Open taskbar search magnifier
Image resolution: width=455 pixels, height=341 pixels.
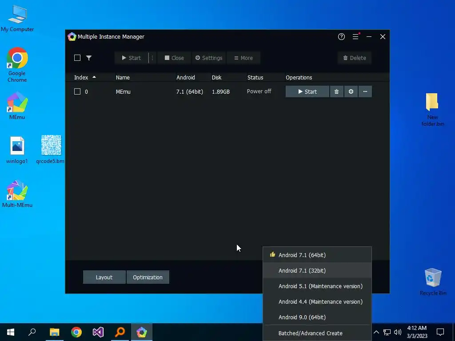[x=32, y=332]
